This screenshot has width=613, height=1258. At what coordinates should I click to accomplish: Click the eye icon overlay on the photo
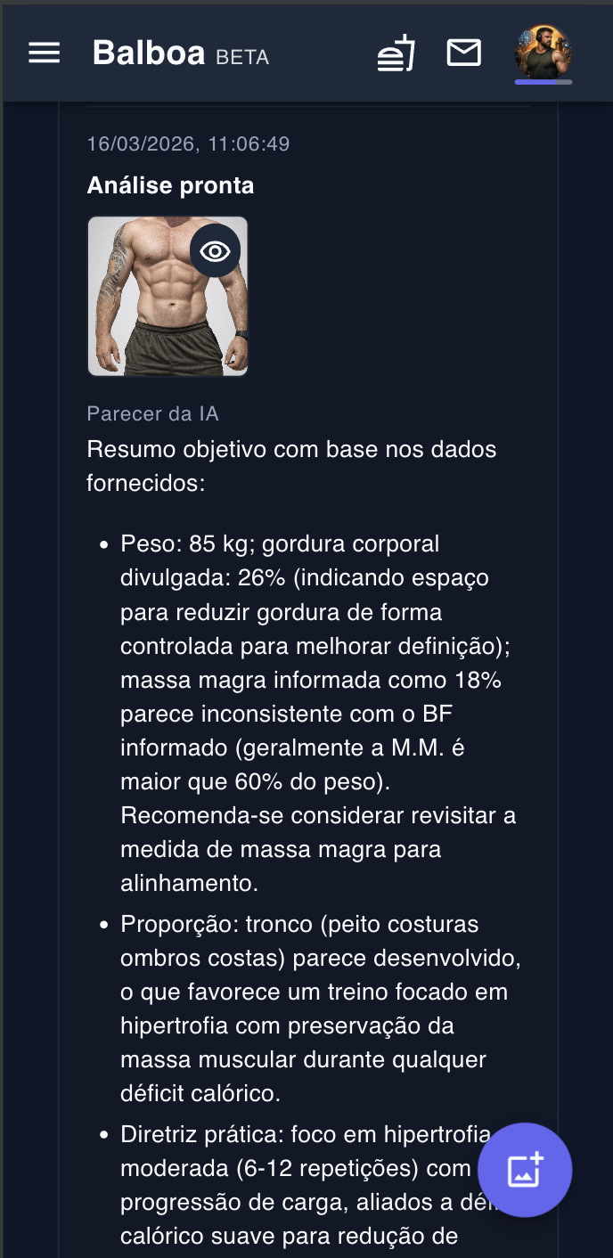coord(215,250)
